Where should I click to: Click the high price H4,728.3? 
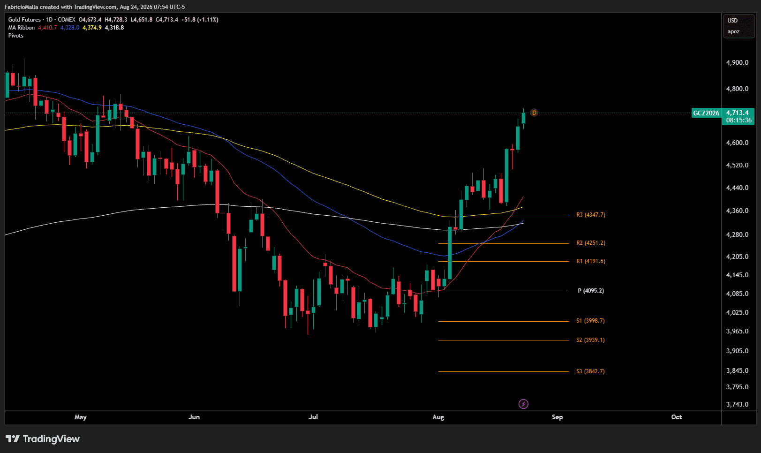tap(116, 20)
